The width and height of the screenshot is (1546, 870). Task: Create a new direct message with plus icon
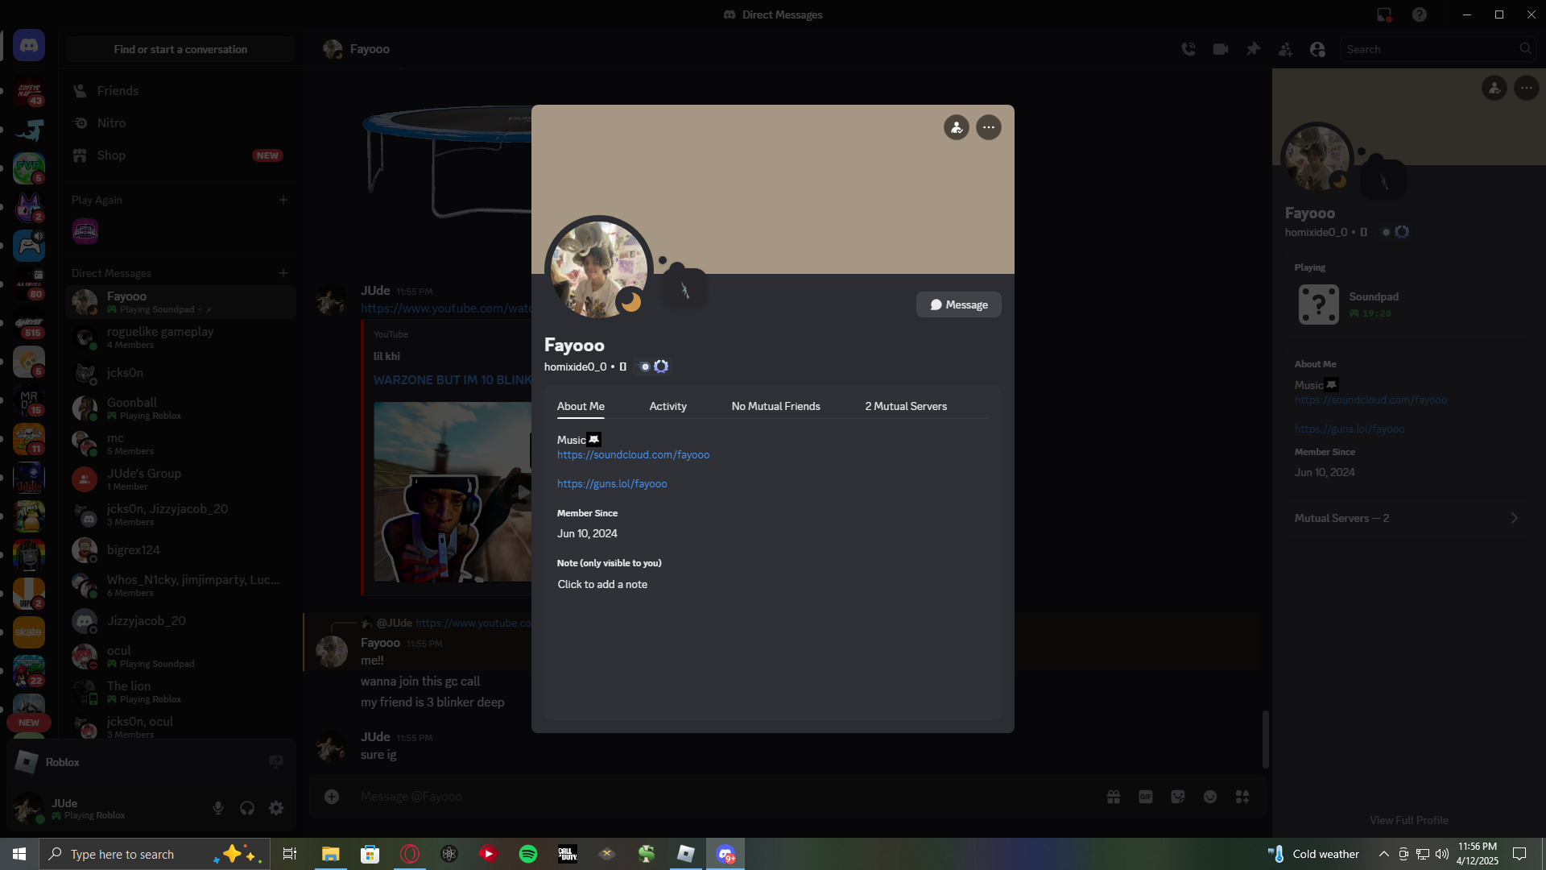[x=283, y=273]
